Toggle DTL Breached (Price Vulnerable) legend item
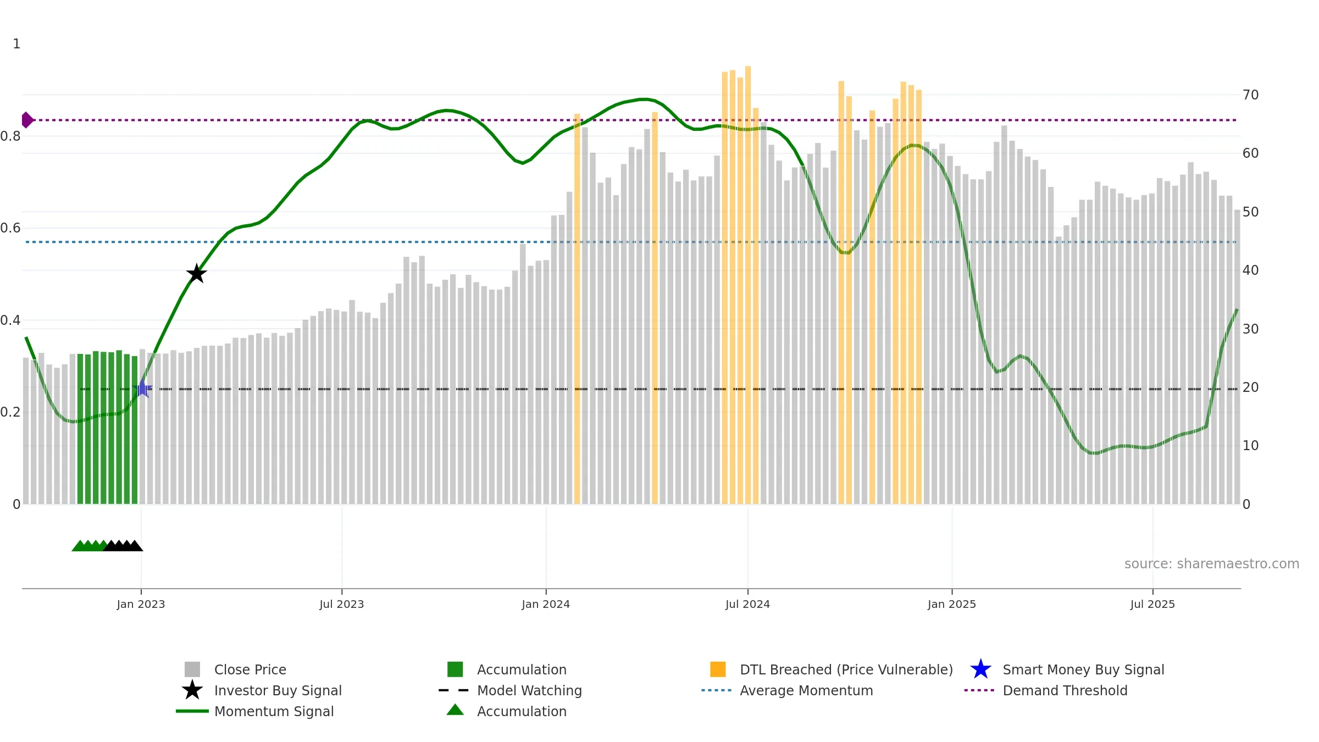This screenshot has height=742, width=1319. (x=832, y=669)
